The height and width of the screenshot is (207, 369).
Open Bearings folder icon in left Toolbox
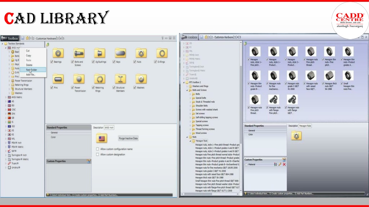point(58,53)
